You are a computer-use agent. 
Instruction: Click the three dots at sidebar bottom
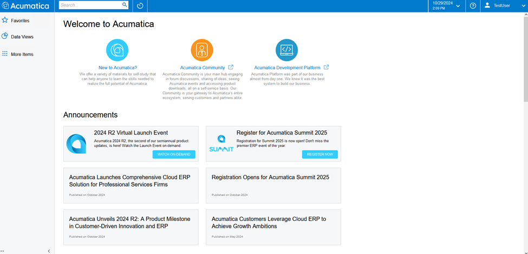(2, 251)
